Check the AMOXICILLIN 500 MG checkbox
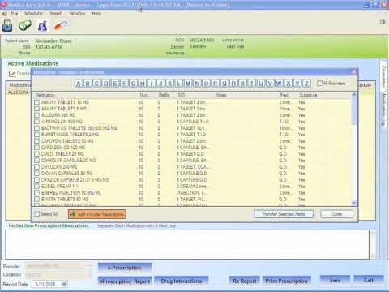 click(37, 122)
